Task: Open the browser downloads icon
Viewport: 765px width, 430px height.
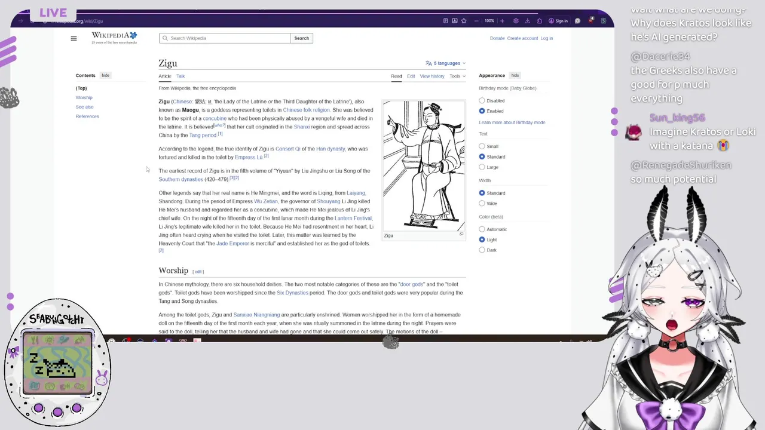Action: pyautogui.click(x=527, y=21)
